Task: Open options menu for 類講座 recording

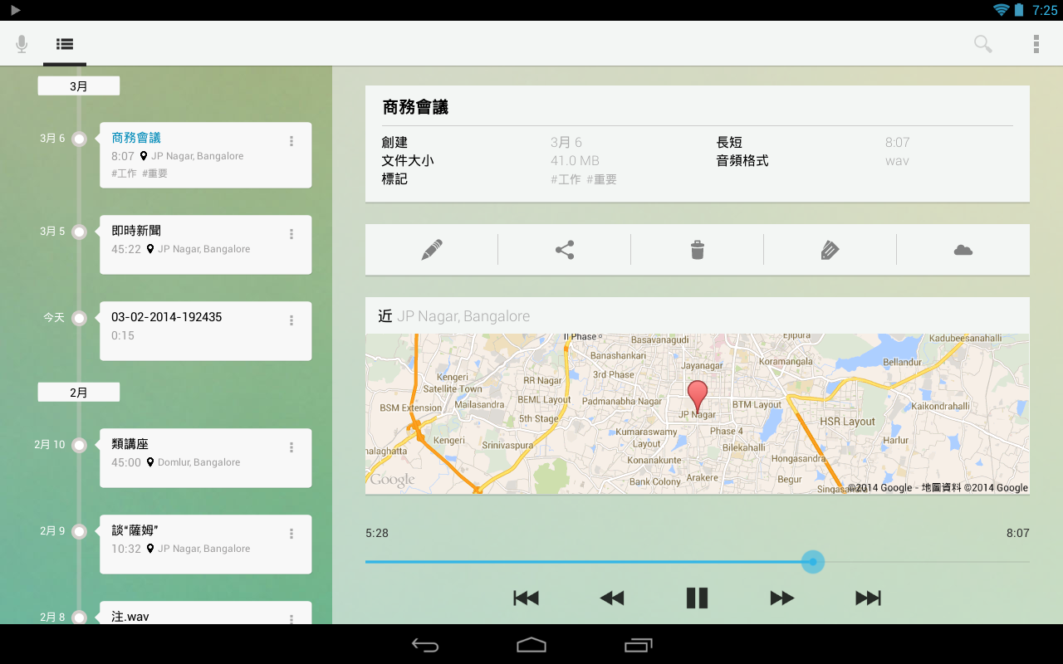Action: tap(291, 447)
